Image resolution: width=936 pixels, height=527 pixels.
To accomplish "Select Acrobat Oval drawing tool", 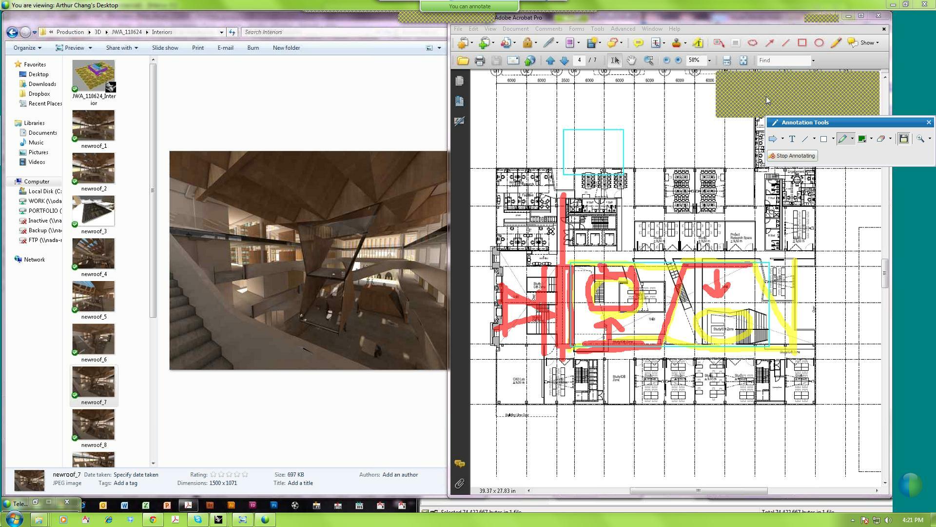I will pos(819,43).
